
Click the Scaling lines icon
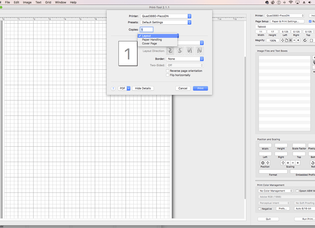288,163
